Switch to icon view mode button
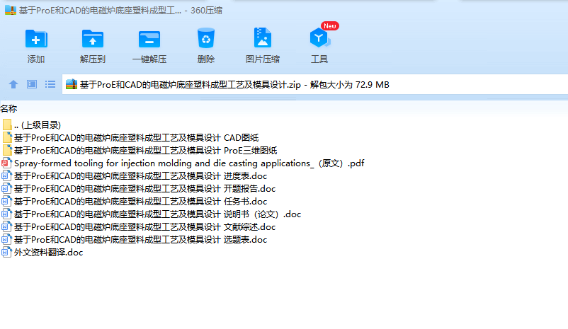Viewport: 568px width, 329px height. point(32,84)
